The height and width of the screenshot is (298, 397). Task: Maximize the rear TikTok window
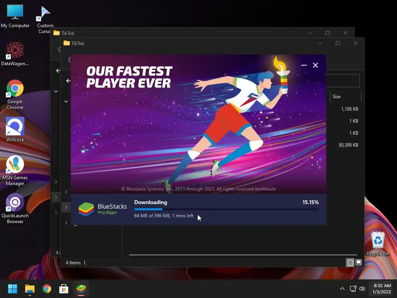pyautogui.click(x=327, y=33)
